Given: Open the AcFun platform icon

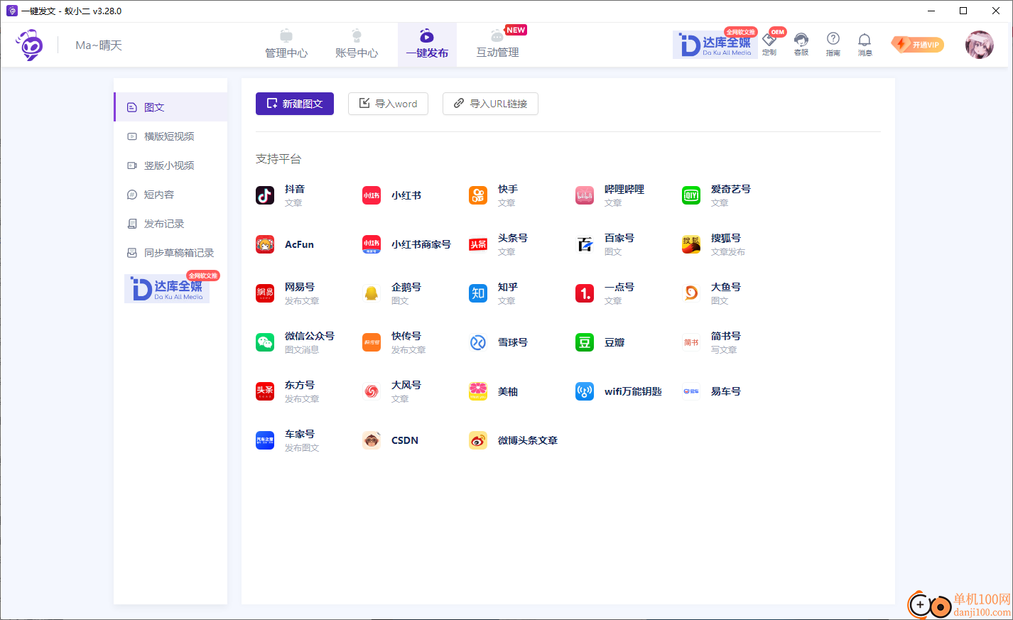Looking at the screenshot, I should [265, 244].
